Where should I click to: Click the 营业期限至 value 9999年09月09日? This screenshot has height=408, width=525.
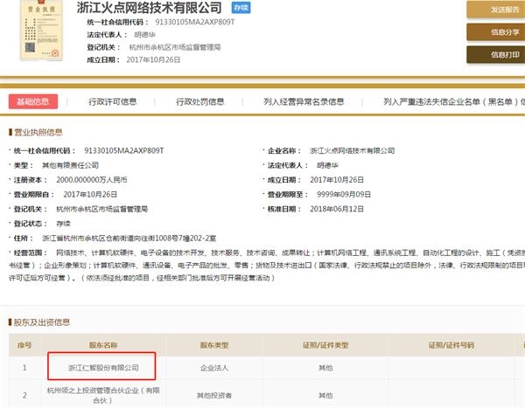344,195
